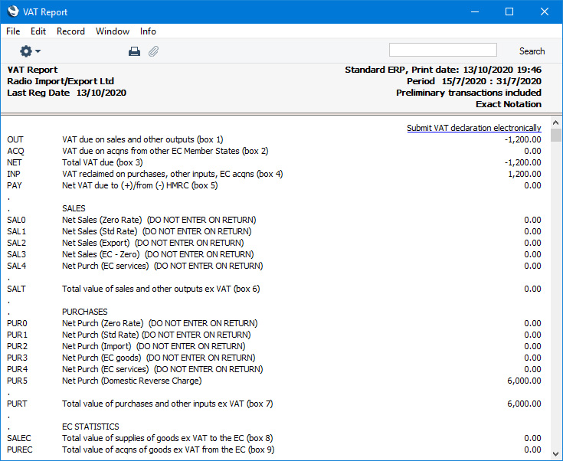Viewport: 563px width, 461px height.
Task: Click the PURCHASES section heading
Action: pyautogui.click(x=85, y=312)
